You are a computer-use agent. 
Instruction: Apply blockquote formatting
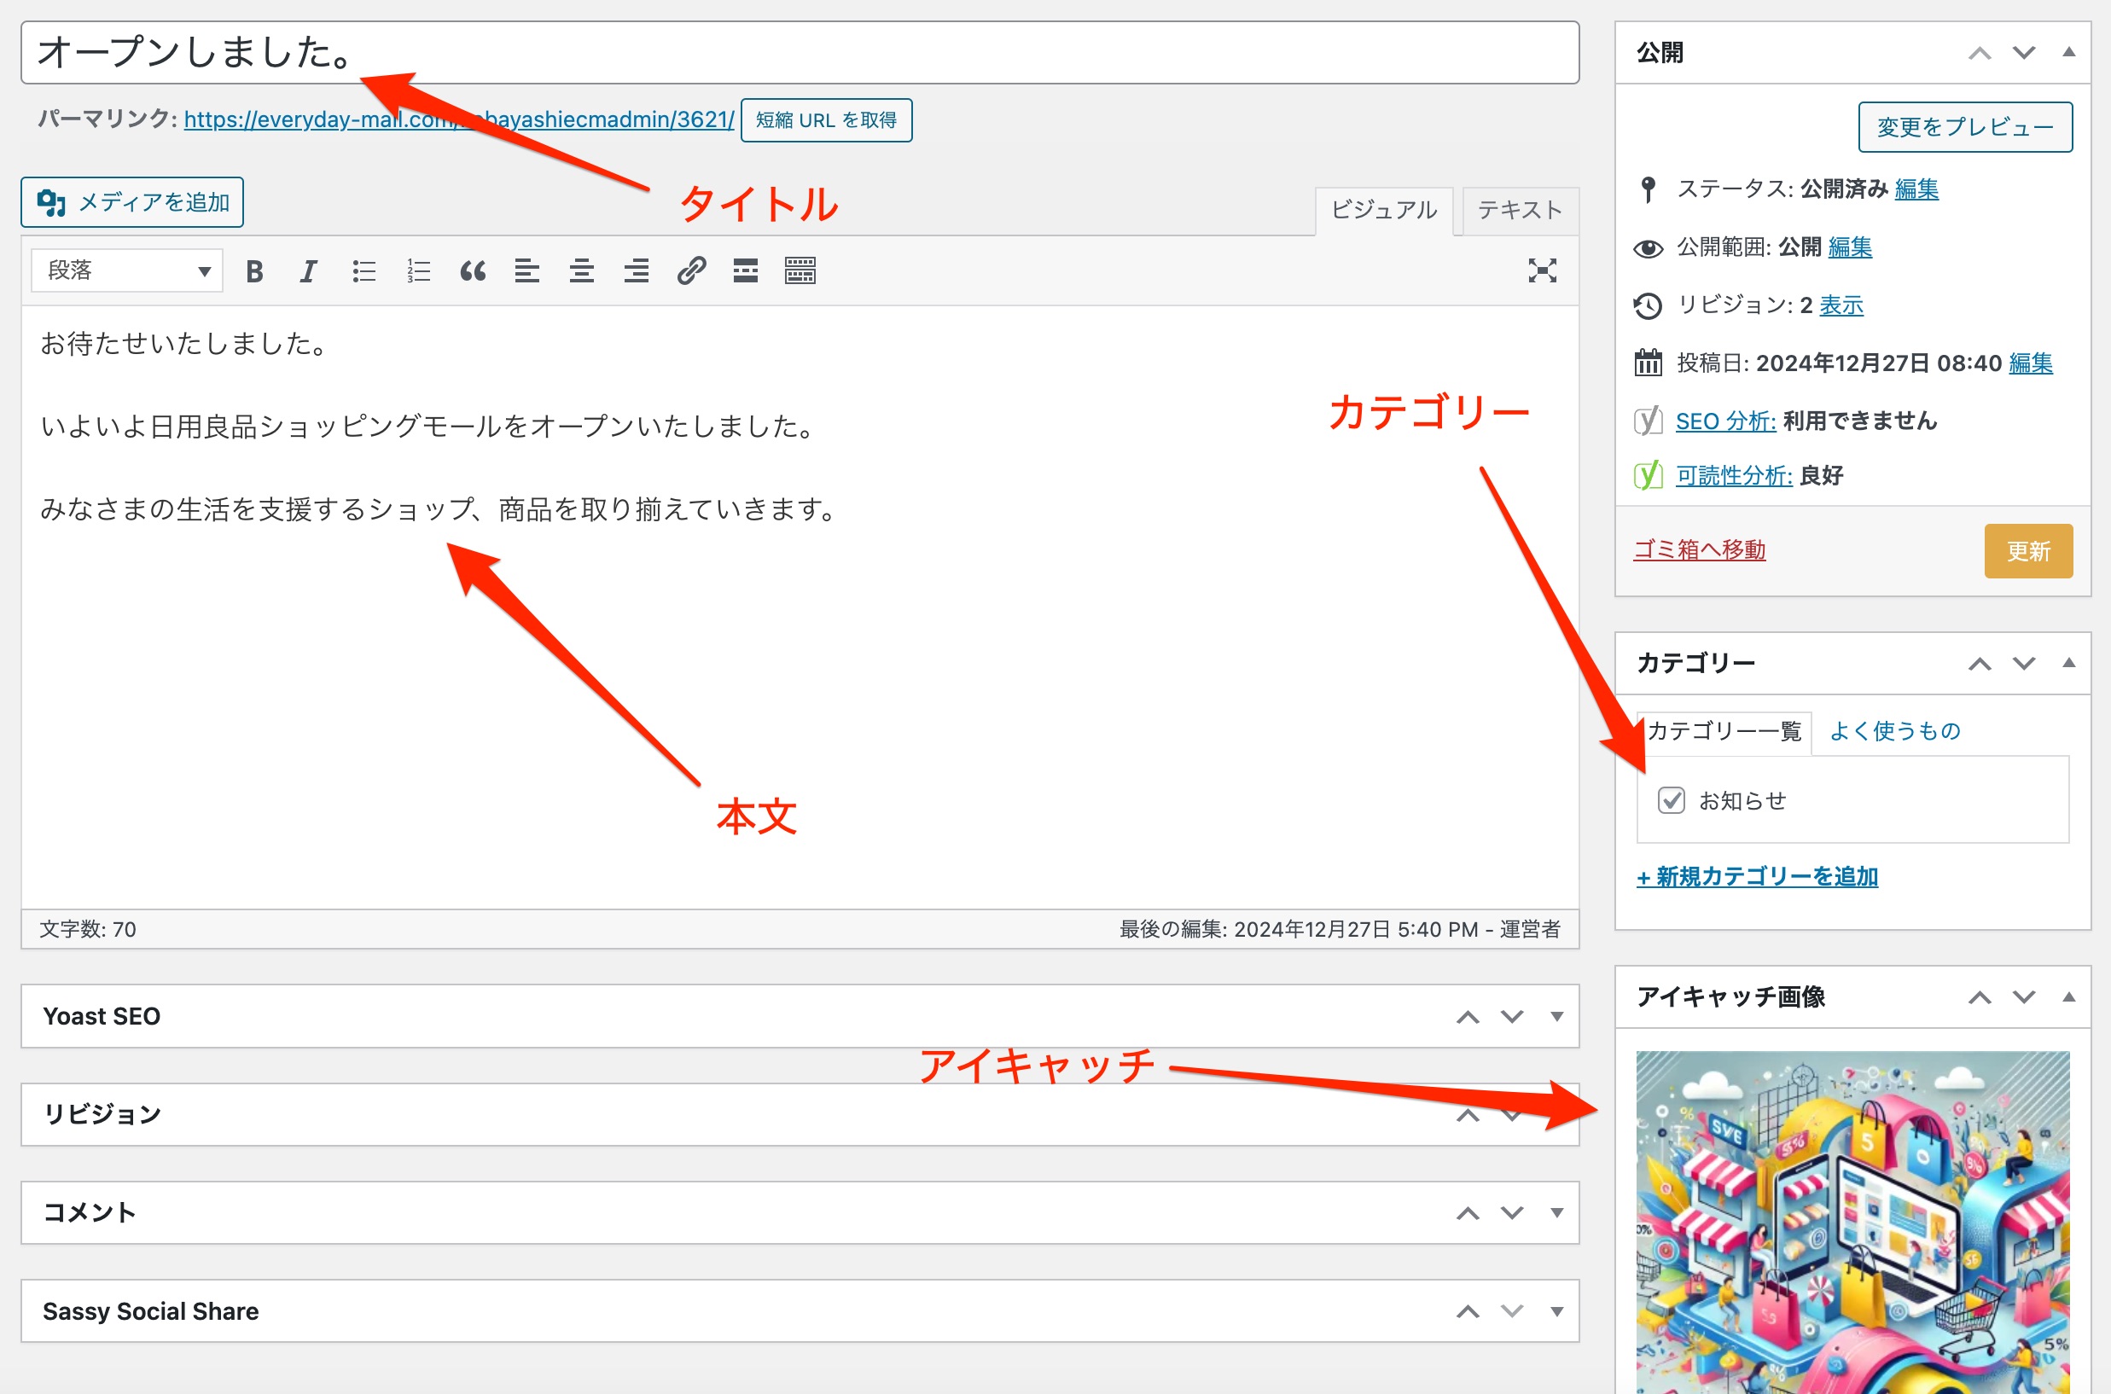click(x=472, y=271)
